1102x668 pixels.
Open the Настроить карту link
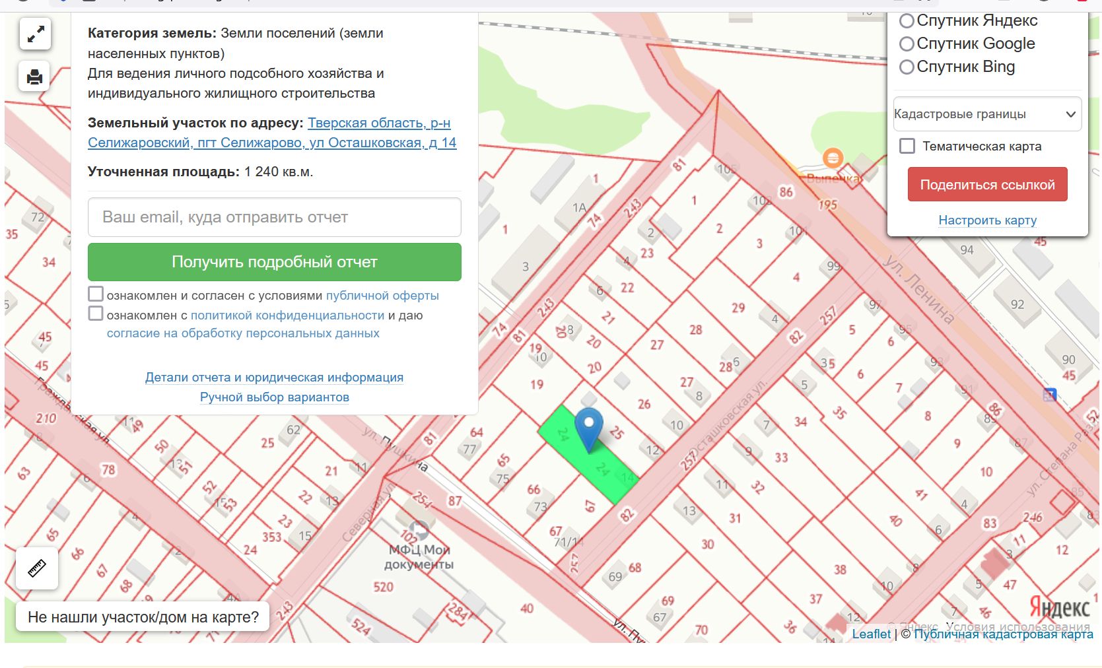[x=987, y=220]
